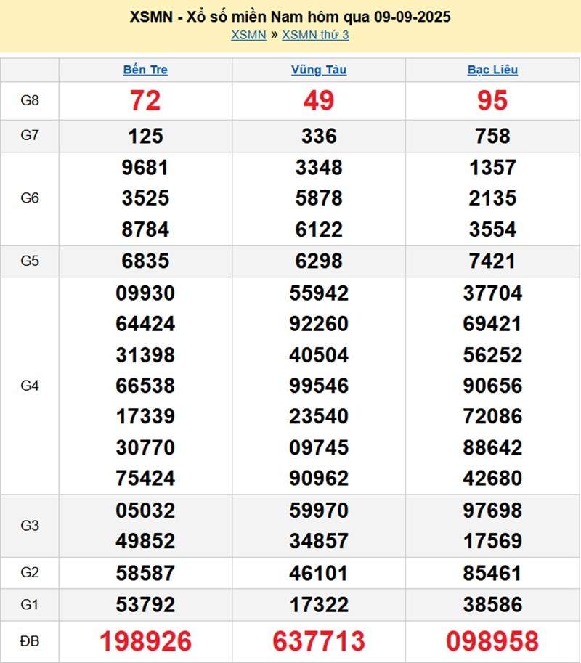Select the title 'Xổ số miền Nam hôm qua 09-09-2025'

click(319, 17)
